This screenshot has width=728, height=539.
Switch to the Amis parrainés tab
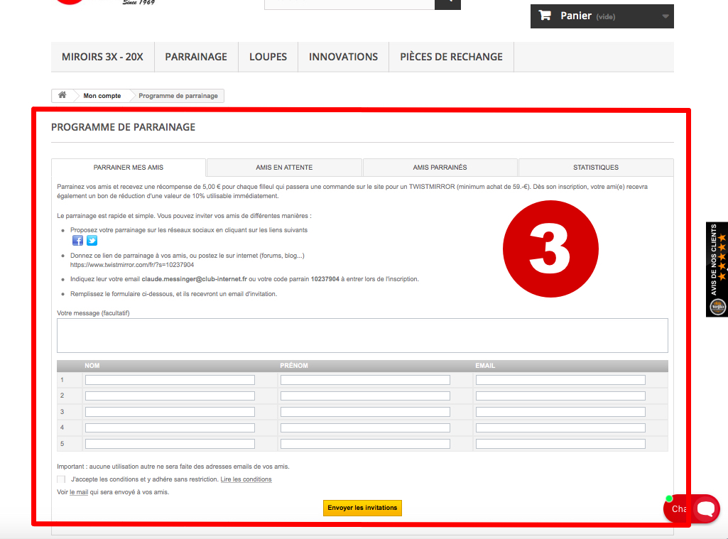440,167
